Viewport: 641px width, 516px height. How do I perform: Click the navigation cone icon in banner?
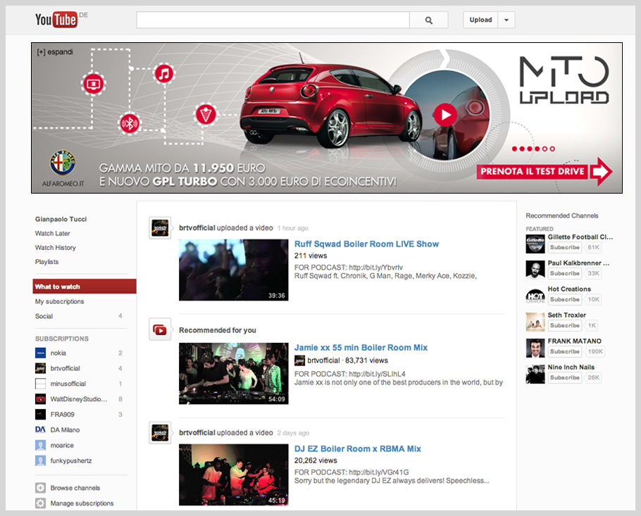206,115
